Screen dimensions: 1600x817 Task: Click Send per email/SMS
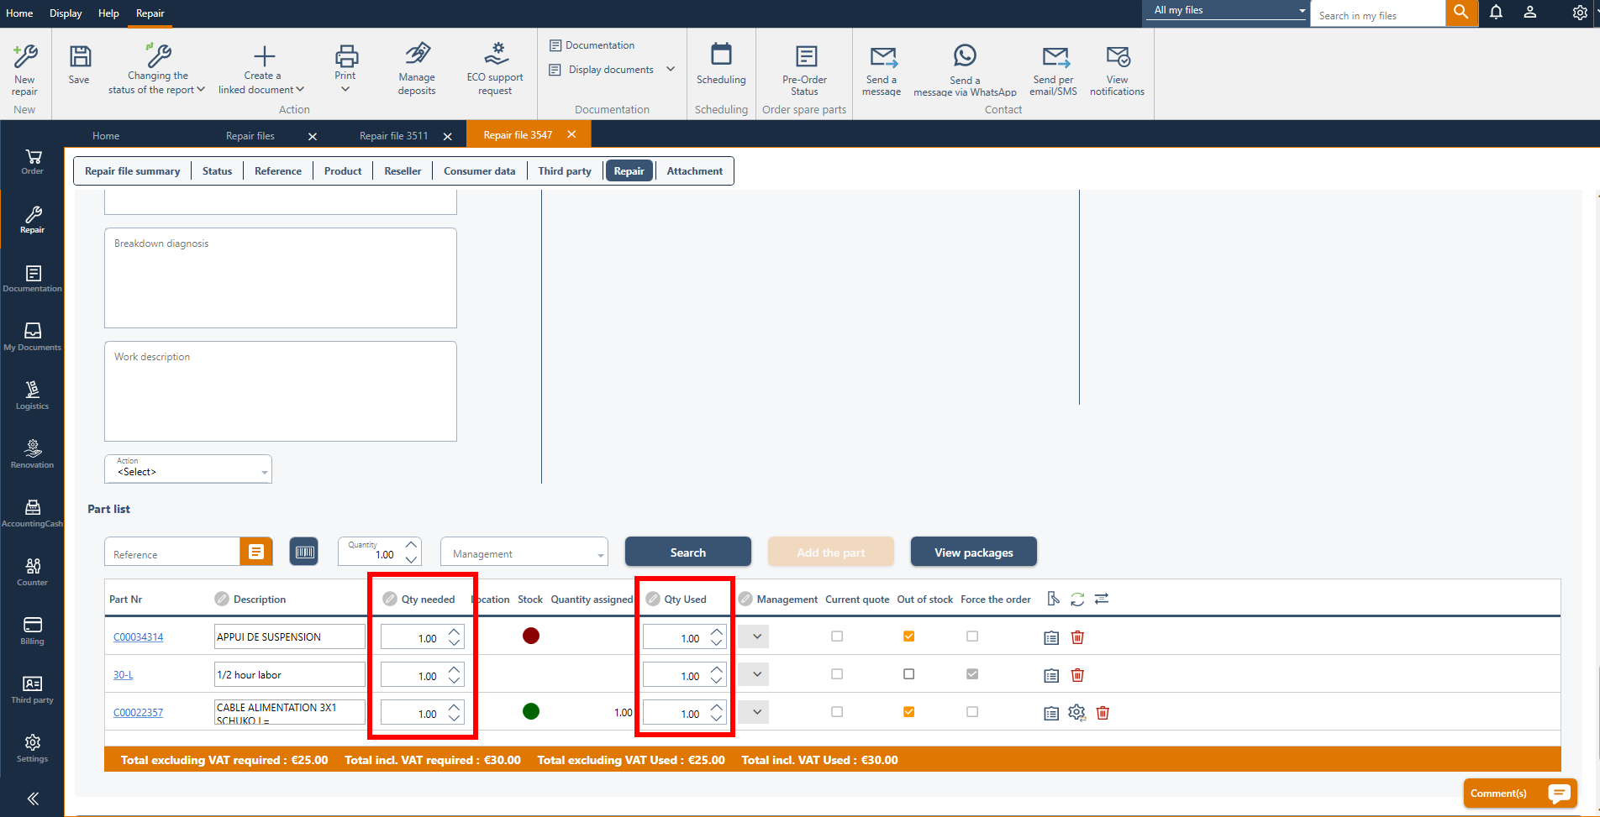(x=1054, y=71)
